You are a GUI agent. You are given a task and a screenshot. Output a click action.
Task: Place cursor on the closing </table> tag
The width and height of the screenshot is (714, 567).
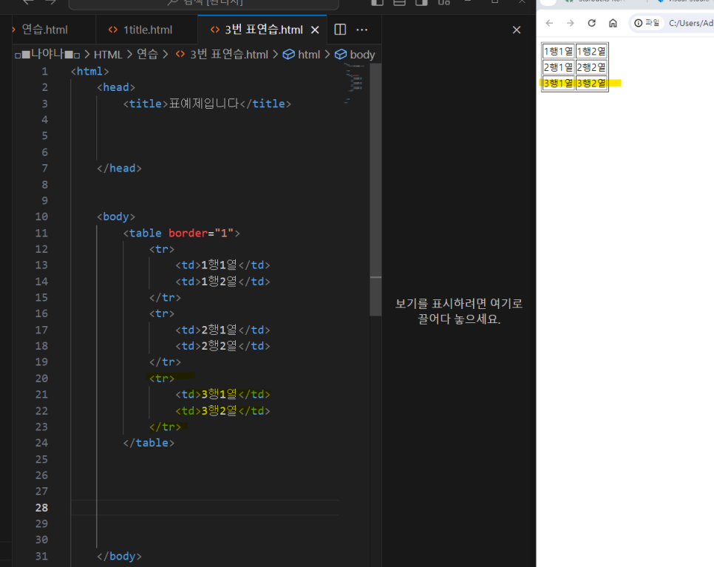click(149, 443)
